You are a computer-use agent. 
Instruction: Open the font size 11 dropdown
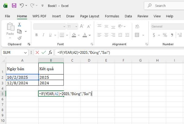[x=76, y=26]
